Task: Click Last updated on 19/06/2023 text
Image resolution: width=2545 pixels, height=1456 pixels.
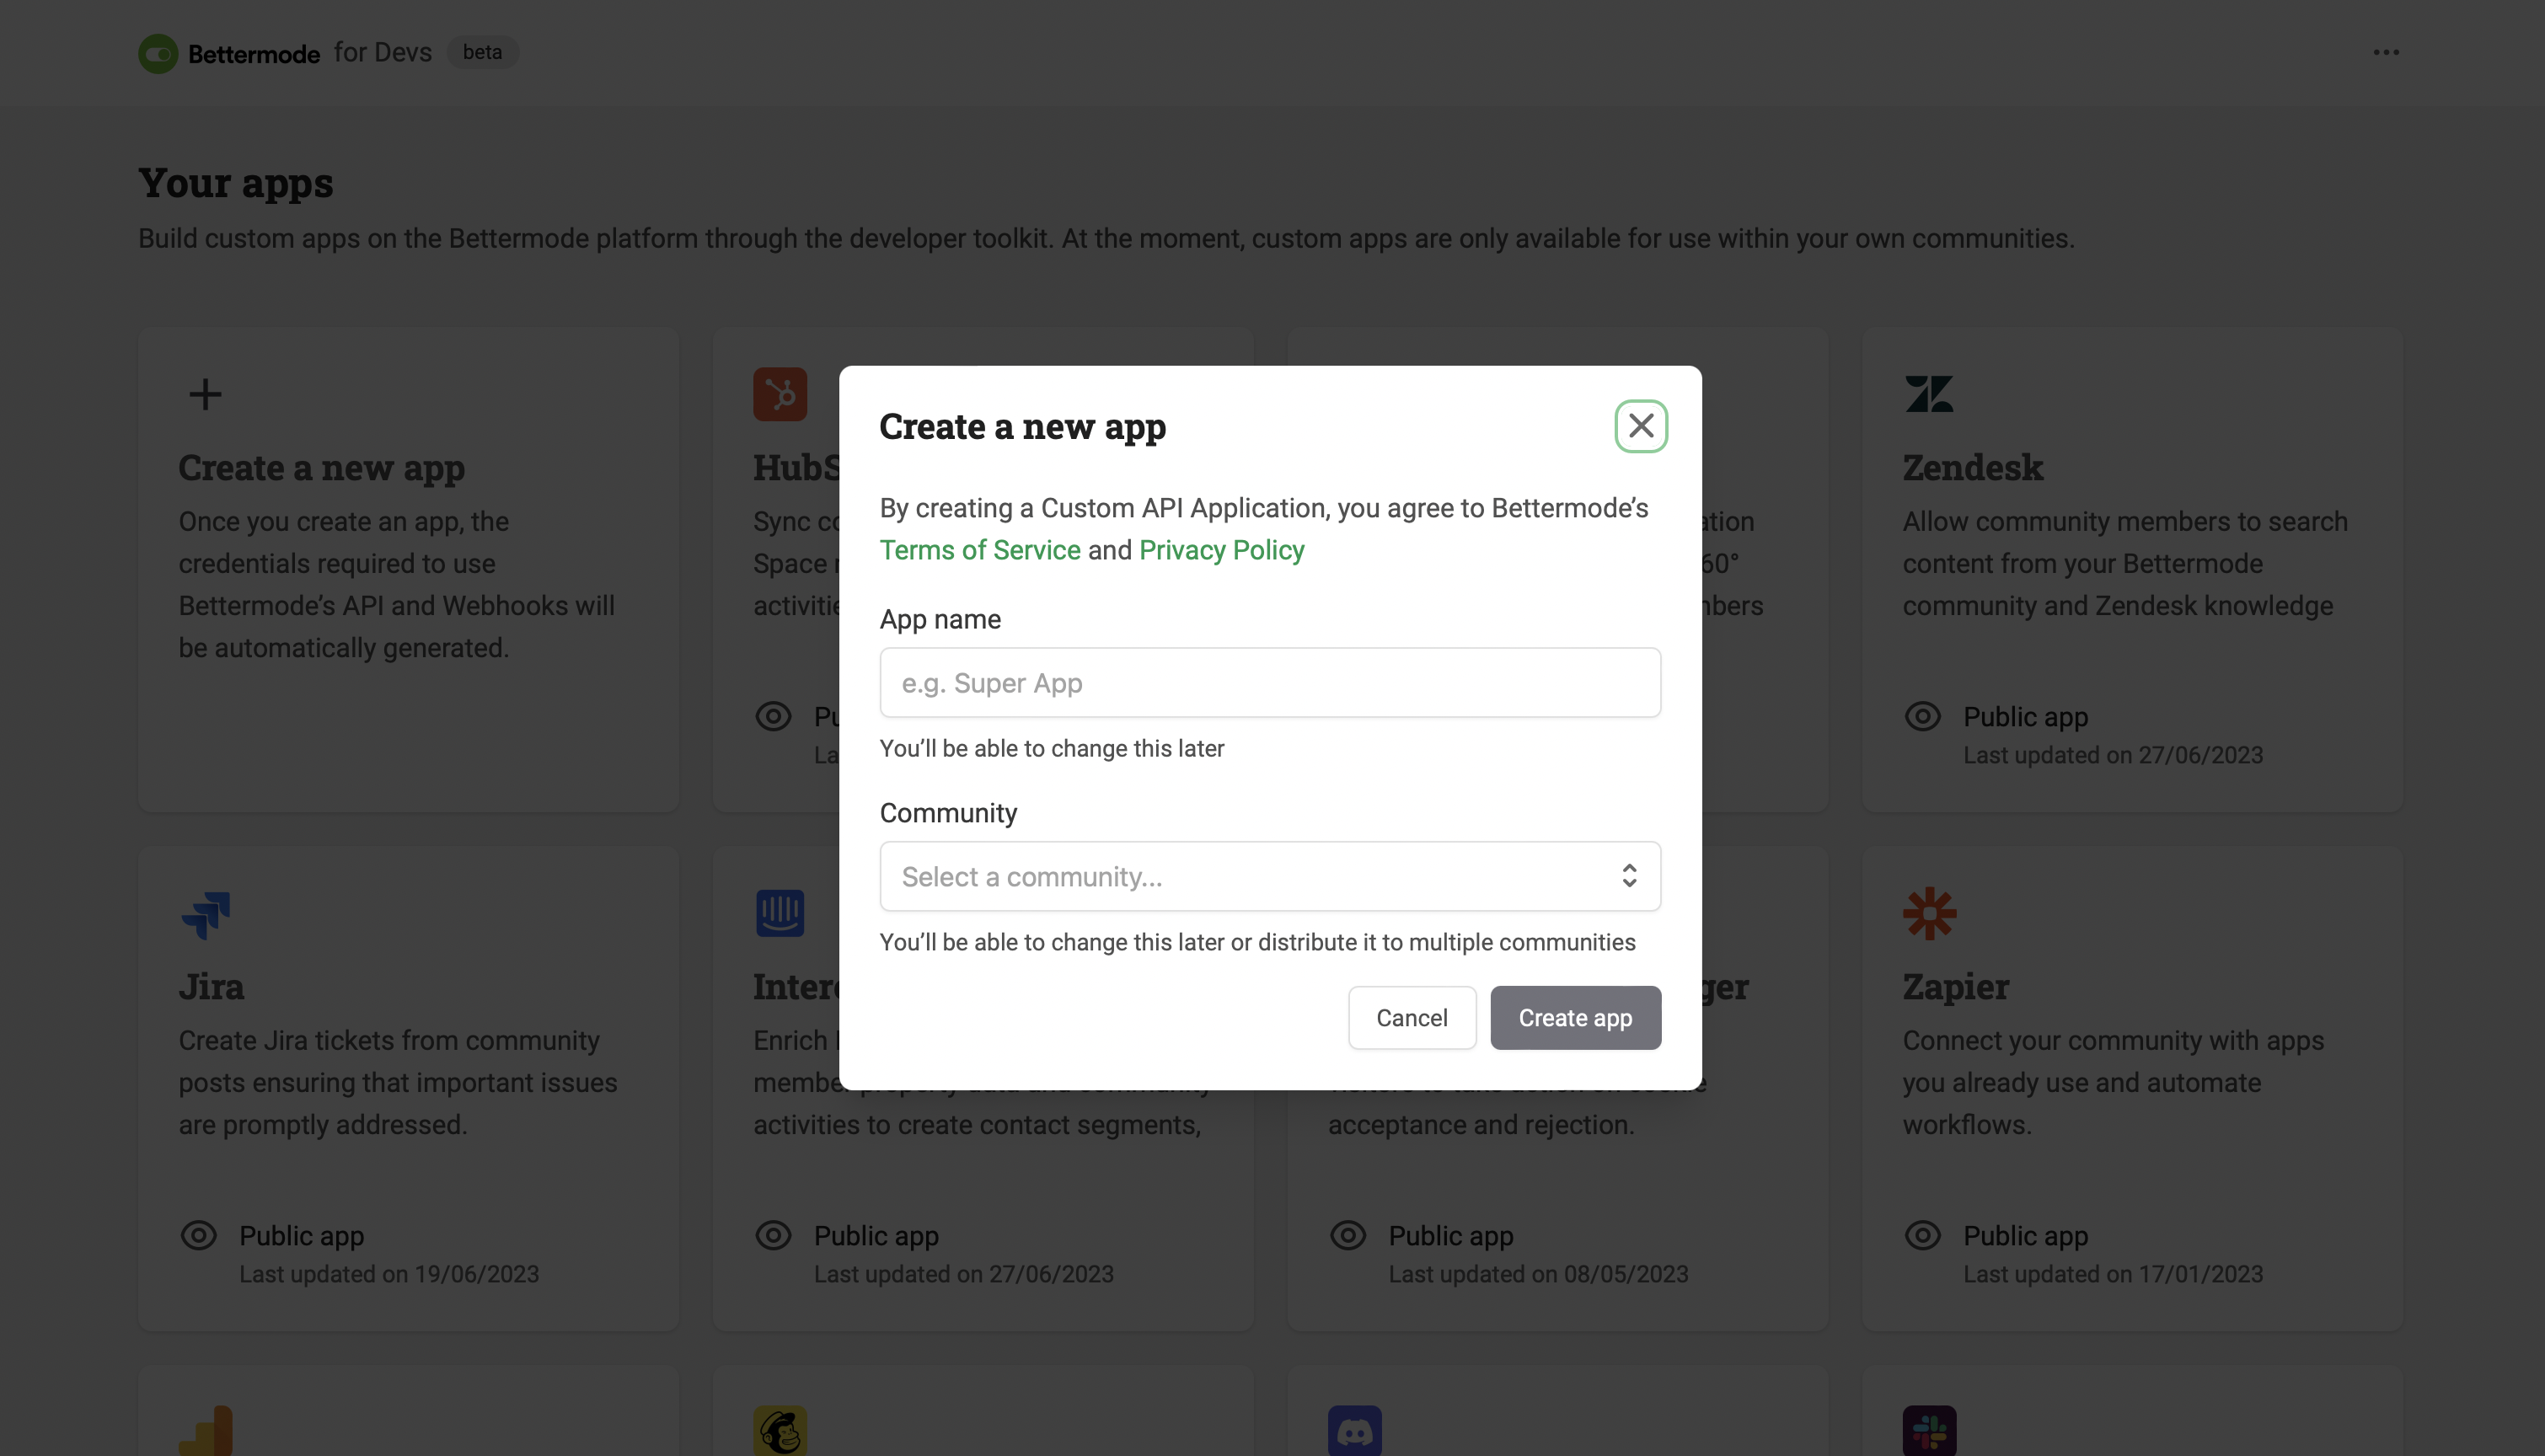Action: 389,1274
